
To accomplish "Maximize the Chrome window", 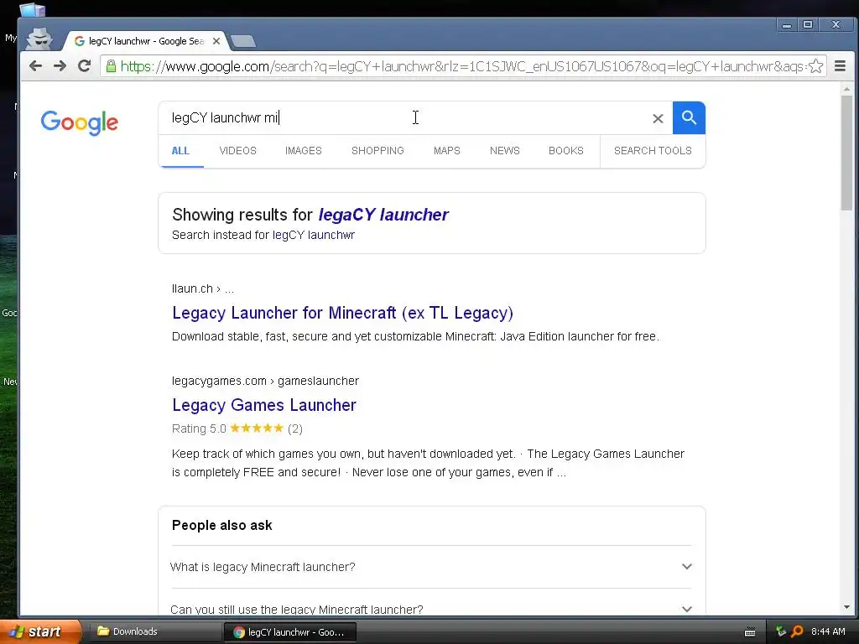I will [x=808, y=24].
